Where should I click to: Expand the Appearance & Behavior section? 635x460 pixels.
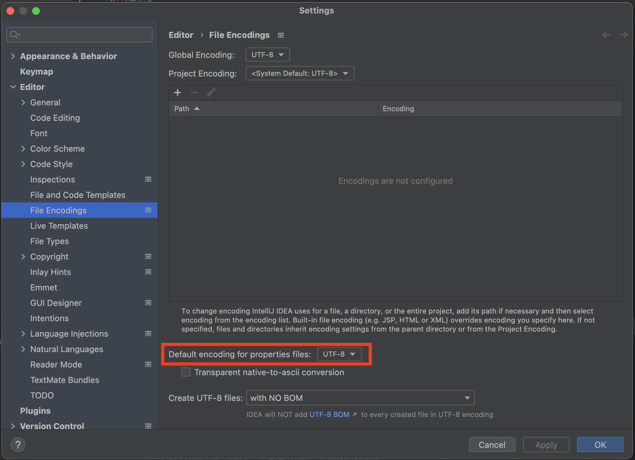(x=13, y=56)
